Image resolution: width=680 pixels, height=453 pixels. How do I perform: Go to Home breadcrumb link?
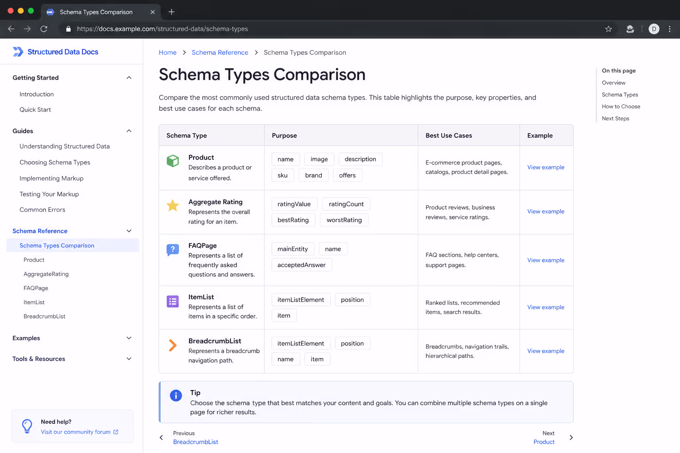coord(168,52)
